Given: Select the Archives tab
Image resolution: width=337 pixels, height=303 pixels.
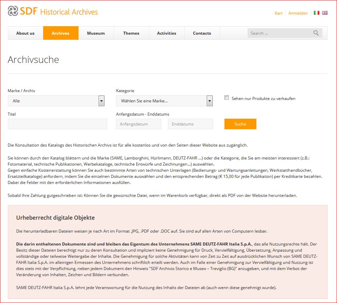Looking at the screenshot, I should pyautogui.click(x=61, y=33).
